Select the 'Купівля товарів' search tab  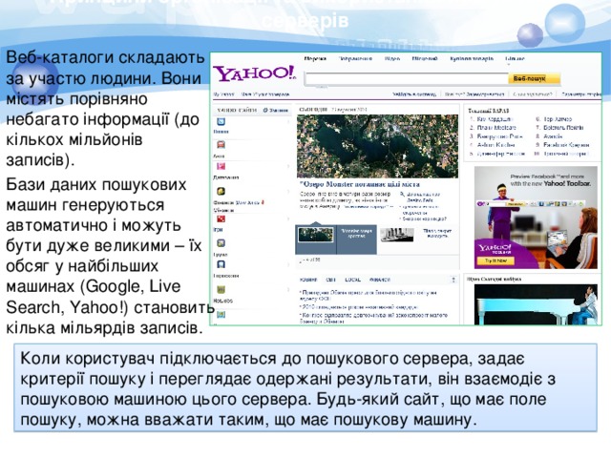472,59
